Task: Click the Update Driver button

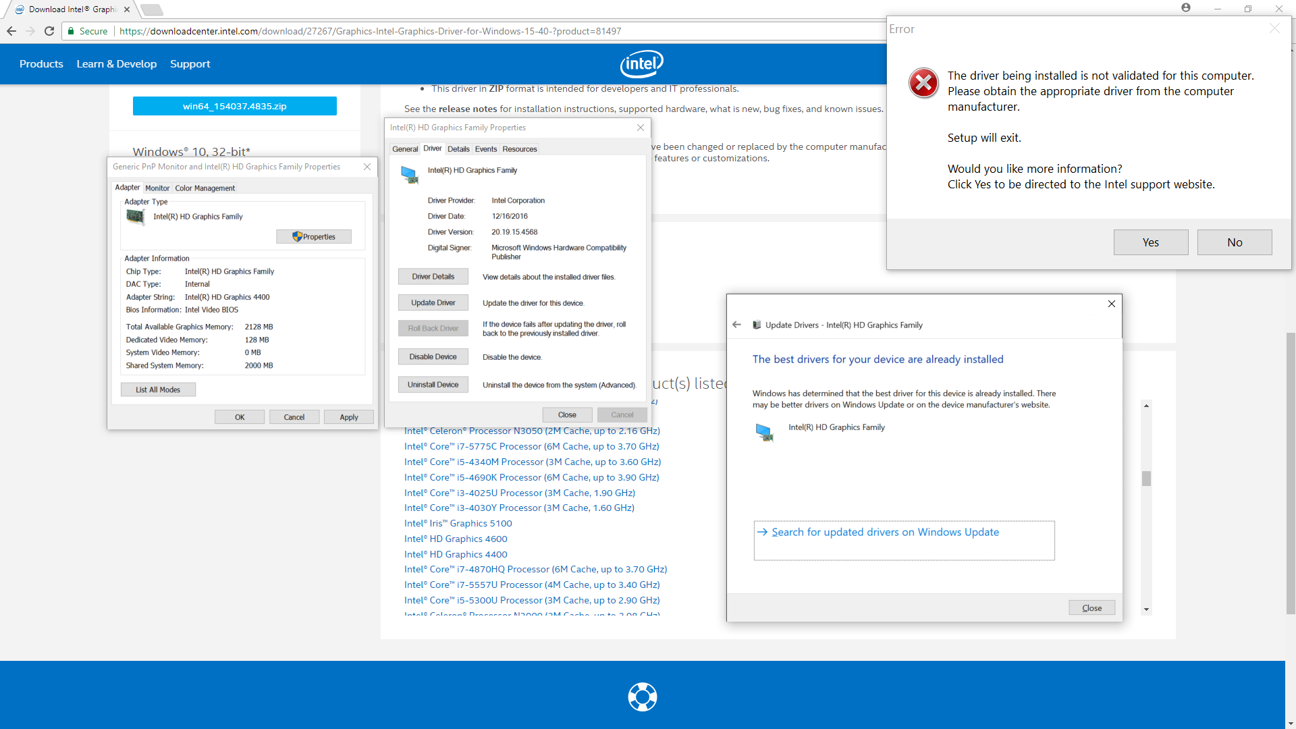Action: [x=433, y=303]
